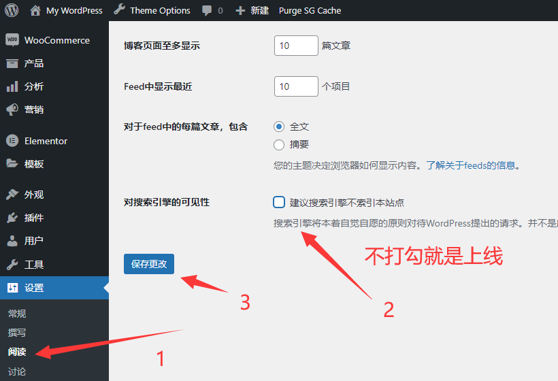
Task: Open the Elementor sidebar icon
Action: click(12, 141)
